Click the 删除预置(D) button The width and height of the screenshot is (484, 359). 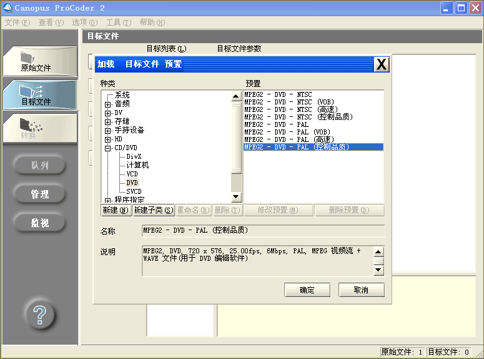(349, 210)
